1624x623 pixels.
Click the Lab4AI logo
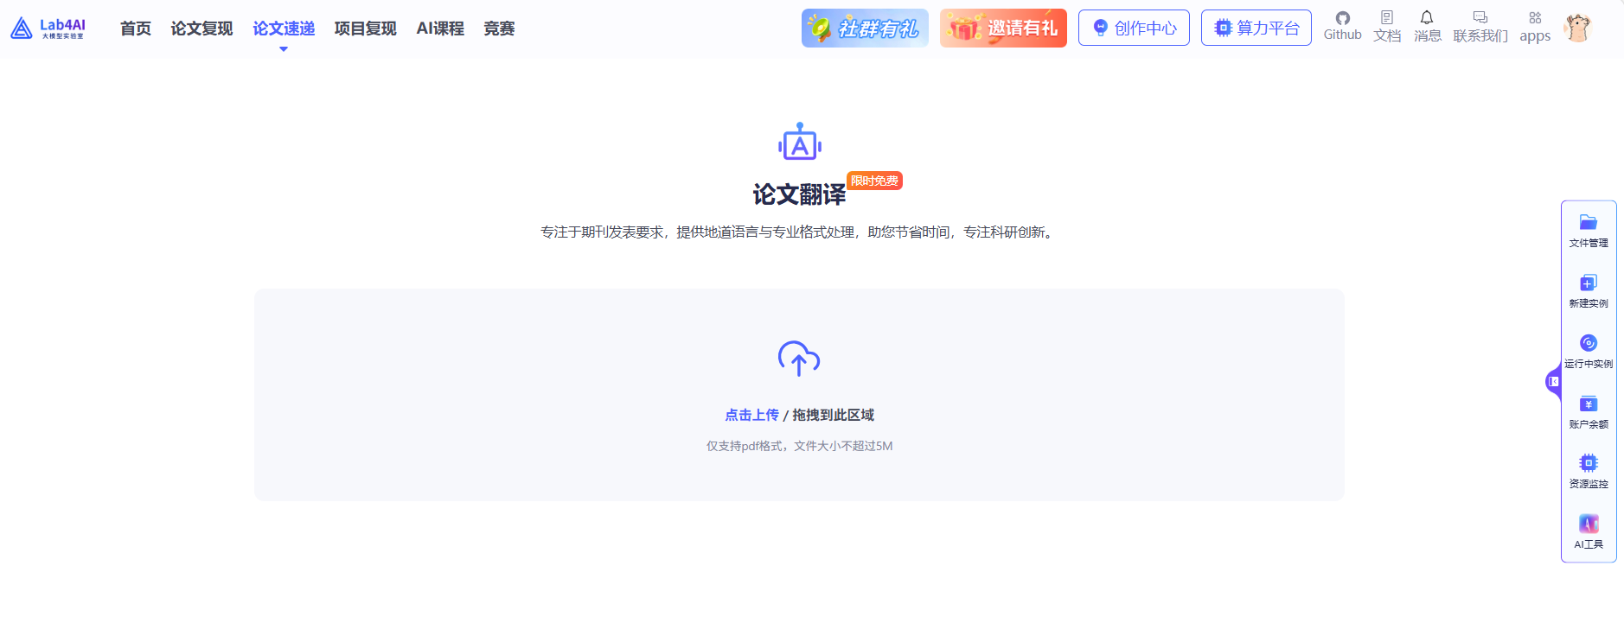(x=48, y=29)
